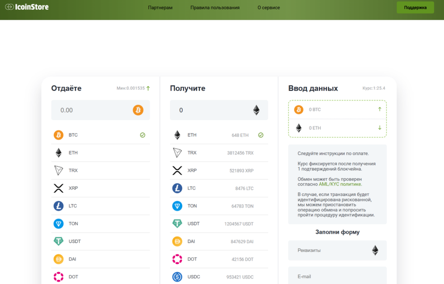Toggle the green checkmark next to ETH

[x=261, y=135]
